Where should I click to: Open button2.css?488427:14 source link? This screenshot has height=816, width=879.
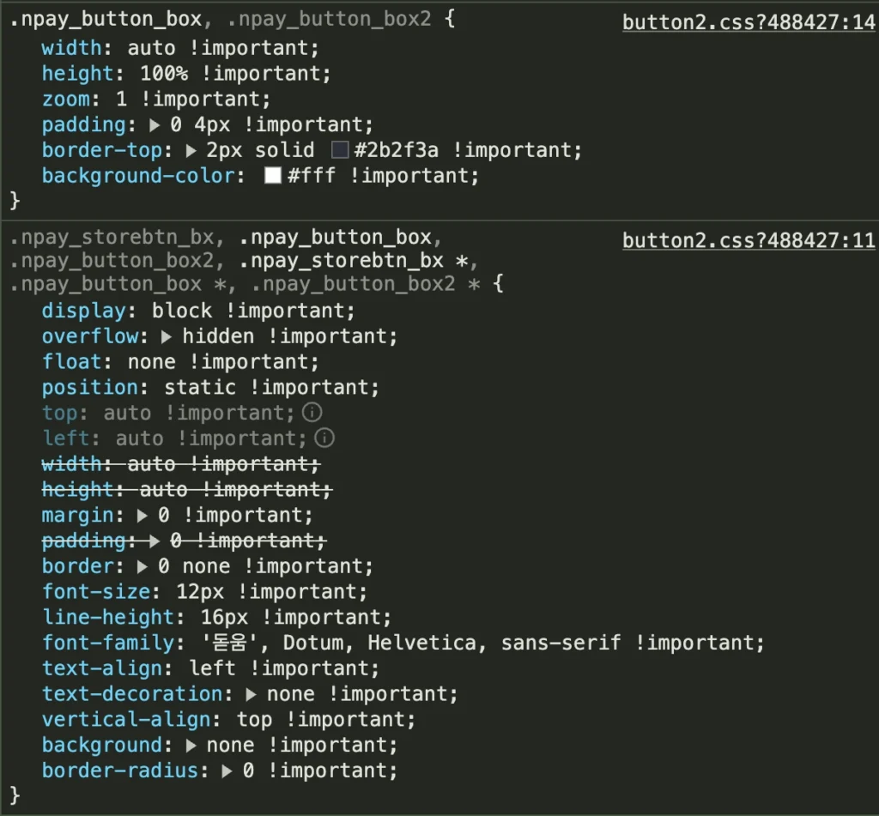[x=749, y=22]
